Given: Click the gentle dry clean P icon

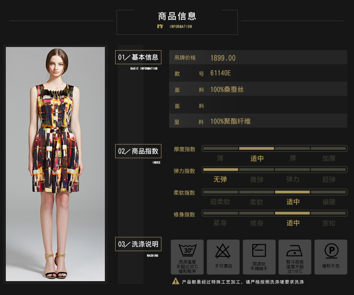Looking at the screenshot, I should (331, 251).
